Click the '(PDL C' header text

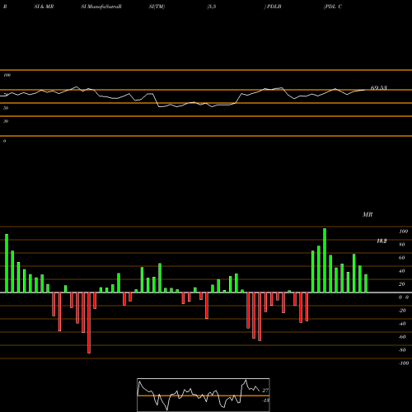(333, 7)
